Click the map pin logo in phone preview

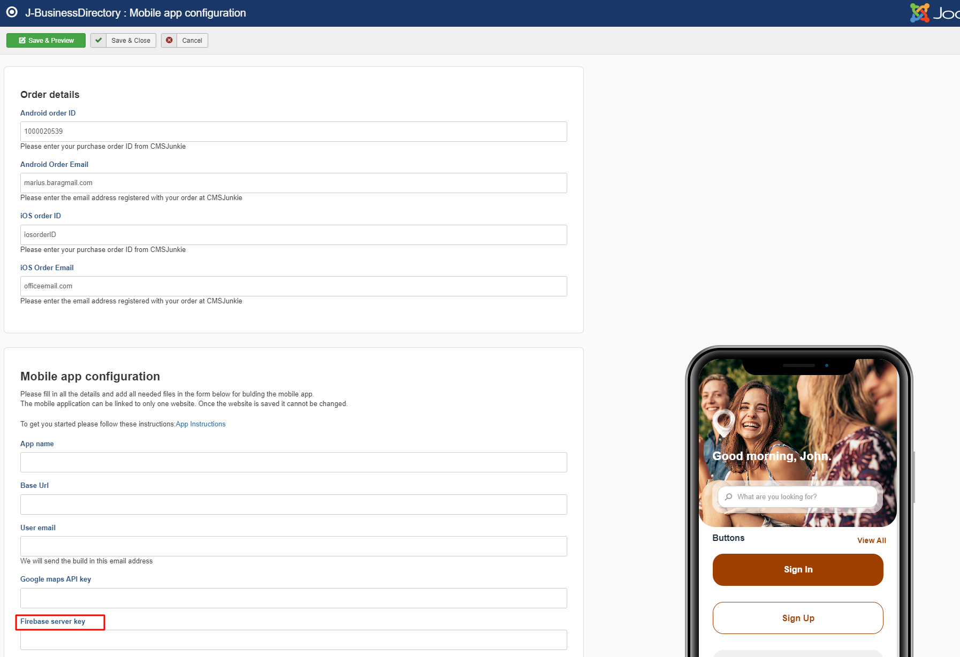pos(723,421)
